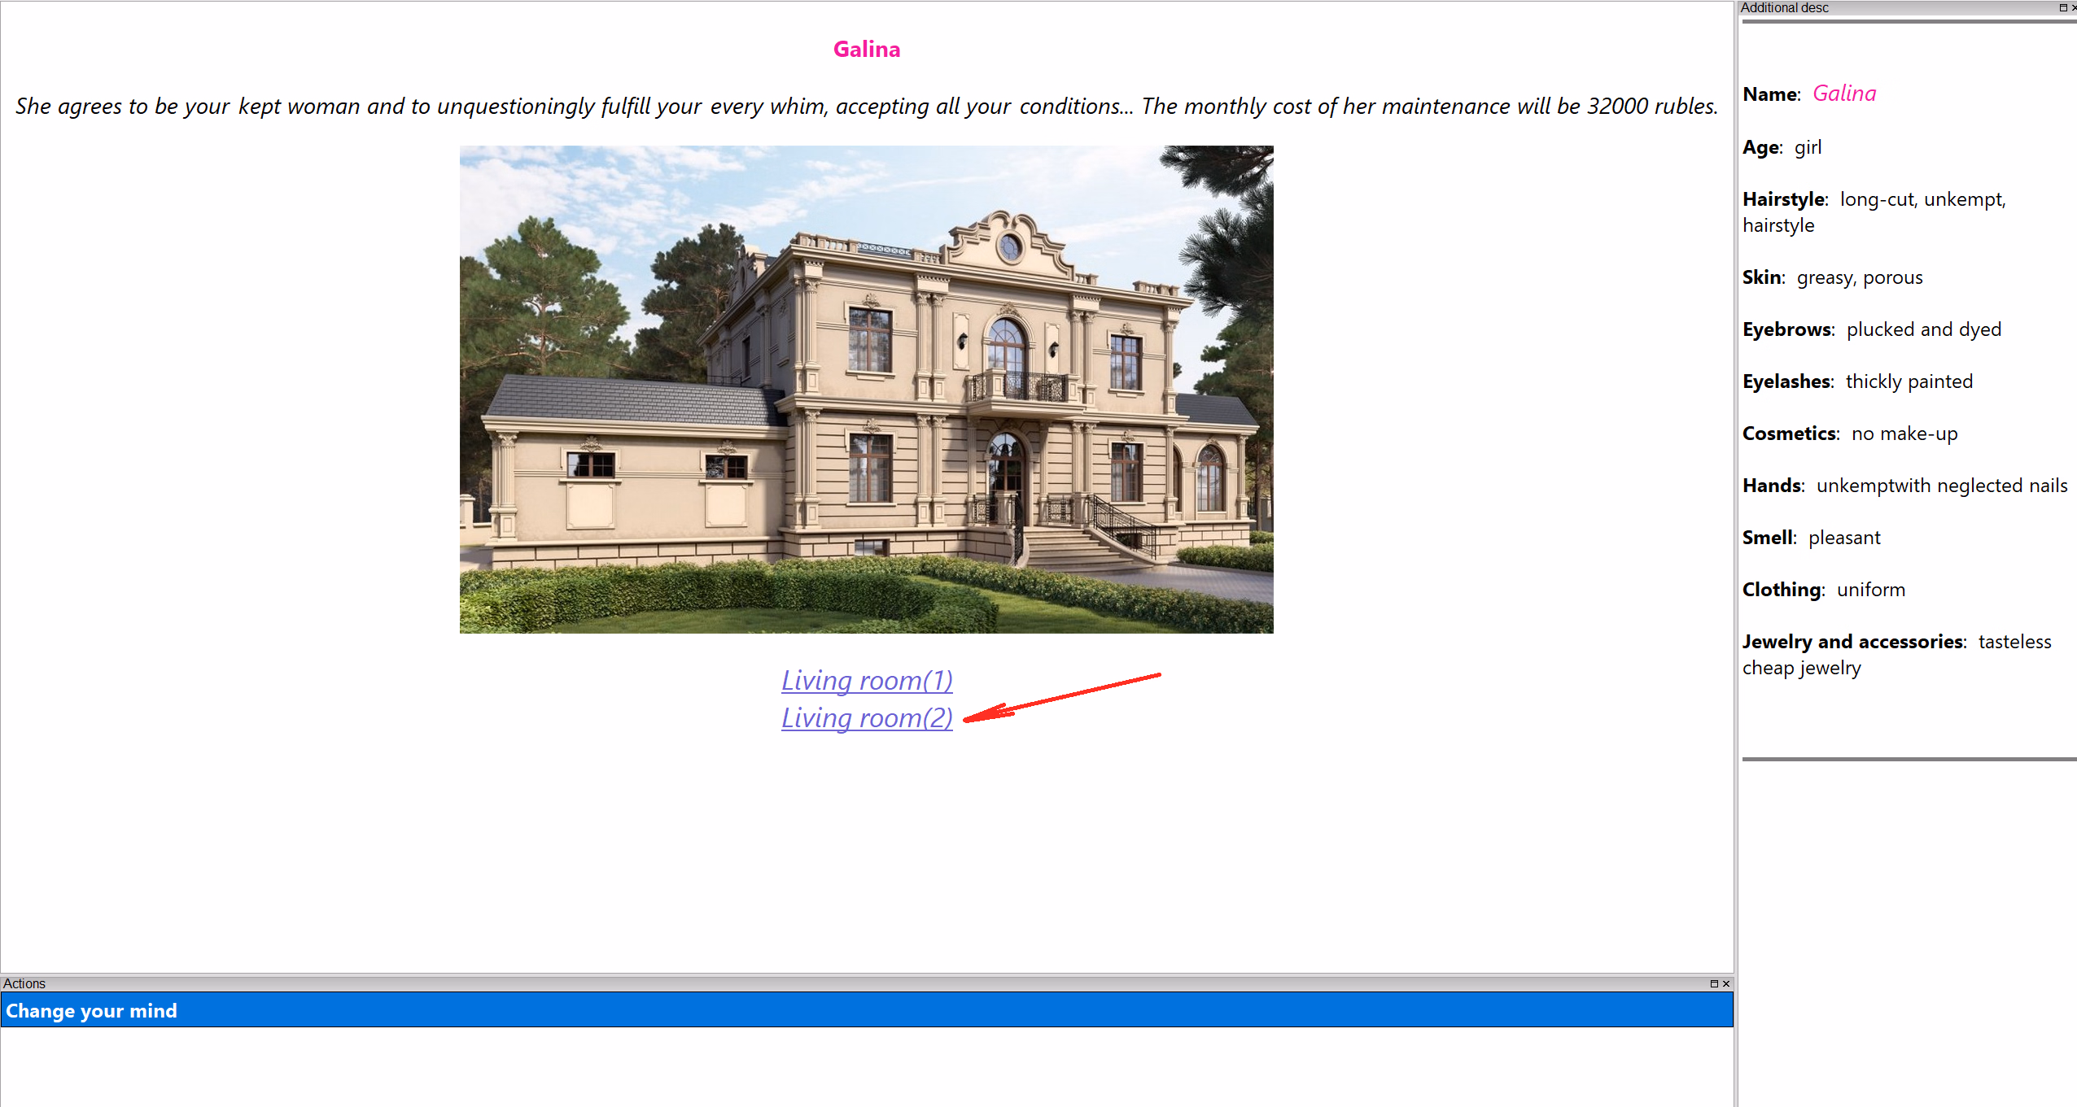Viewport: 2077px width, 1107px height.
Task: Follow the Living room(2) link
Action: point(867,717)
